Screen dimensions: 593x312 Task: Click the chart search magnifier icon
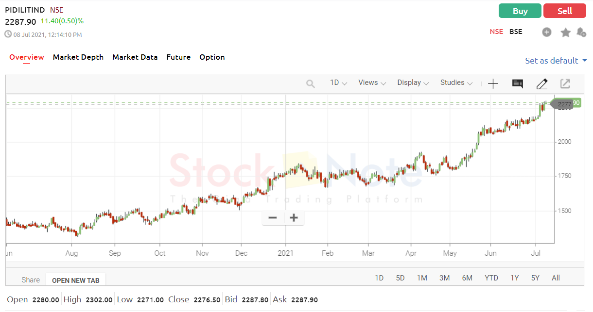(311, 84)
